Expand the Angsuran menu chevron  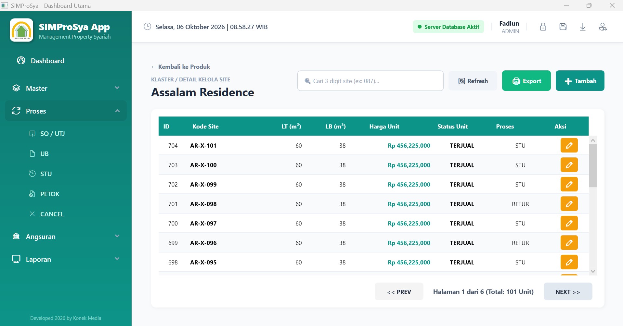click(117, 236)
